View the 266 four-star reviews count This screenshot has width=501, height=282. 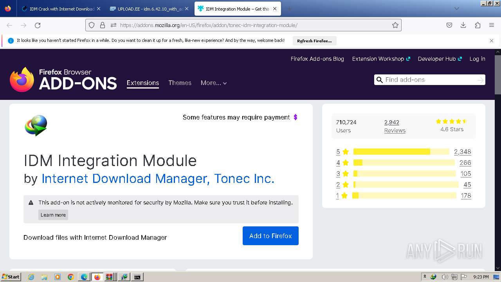(x=465, y=163)
